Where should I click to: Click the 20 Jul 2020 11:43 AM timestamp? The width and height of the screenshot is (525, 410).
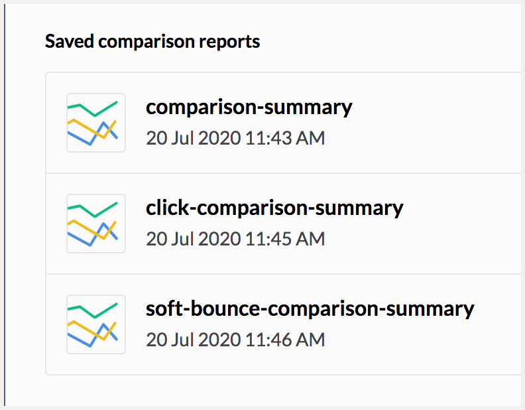coord(235,139)
